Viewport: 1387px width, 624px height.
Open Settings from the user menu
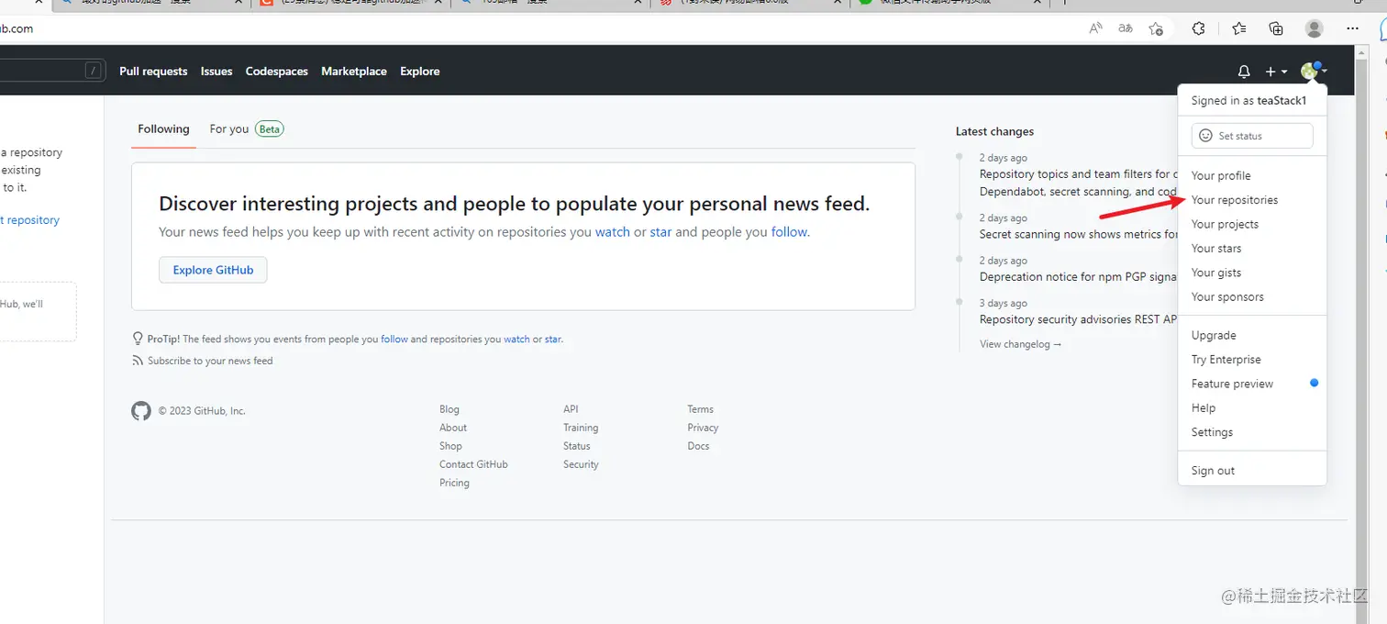click(1252, 432)
